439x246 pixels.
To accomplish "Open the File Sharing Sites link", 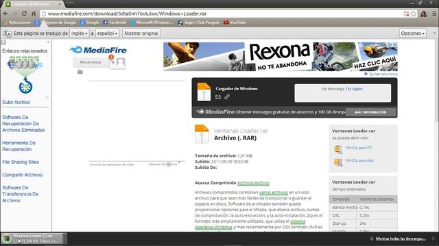I will 21,162.
